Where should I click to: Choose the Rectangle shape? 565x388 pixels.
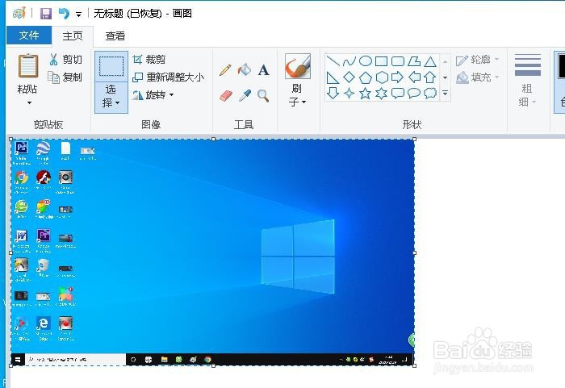pyautogui.click(x=381, y=61)
